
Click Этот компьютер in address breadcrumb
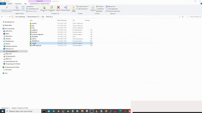click(20, 17)
